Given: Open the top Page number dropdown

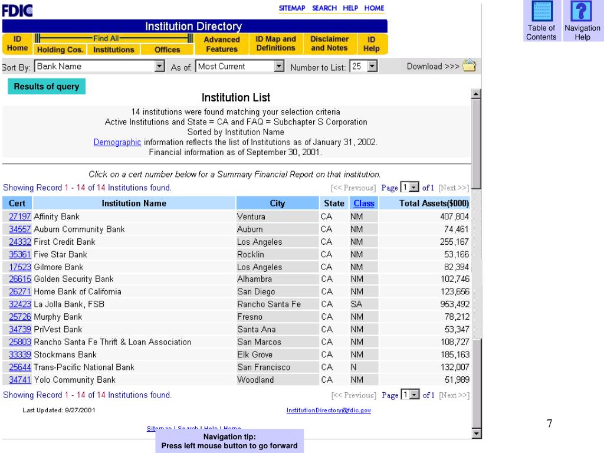Looking at the screenshot, I should pos(413,187).
